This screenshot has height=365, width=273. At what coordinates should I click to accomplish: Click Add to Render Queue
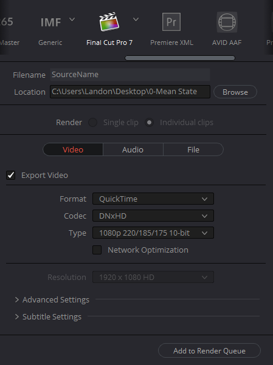(209, 350)
